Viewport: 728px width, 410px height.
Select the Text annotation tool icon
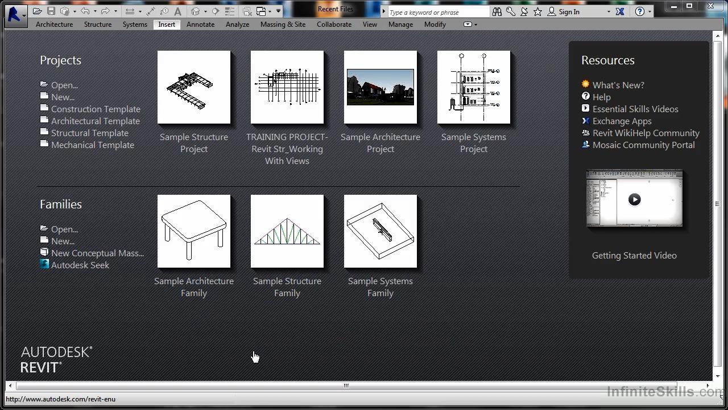pyautogui.click(x=177, y=11)
